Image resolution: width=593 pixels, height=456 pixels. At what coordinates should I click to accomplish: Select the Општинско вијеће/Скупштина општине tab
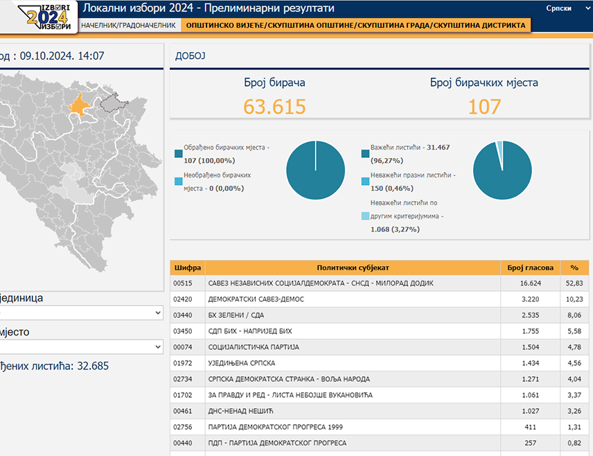354,25
